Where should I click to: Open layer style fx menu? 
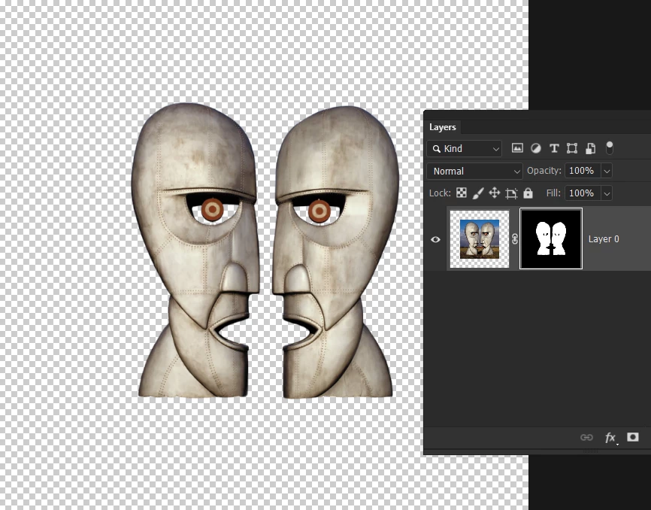tap(610, 437)
